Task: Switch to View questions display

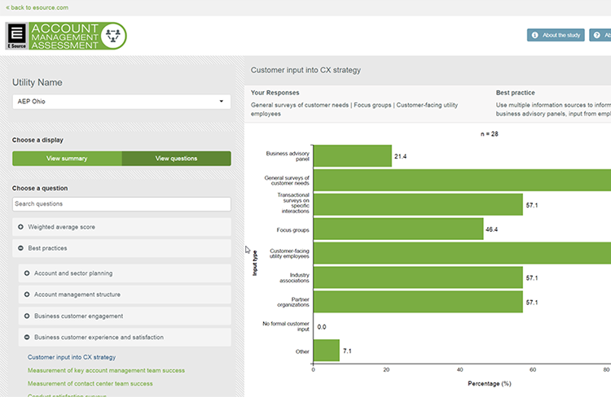Action: pos(176,159)
